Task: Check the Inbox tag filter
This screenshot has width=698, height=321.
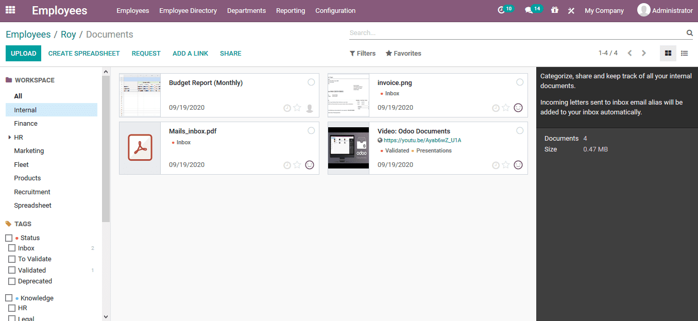Action: [12, 248]
